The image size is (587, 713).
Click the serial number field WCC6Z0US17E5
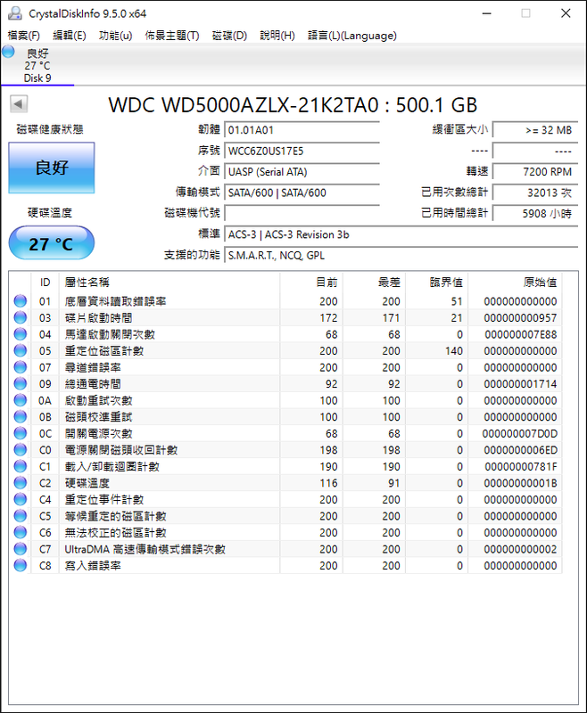pyautogui.click(x=302, y=151)
